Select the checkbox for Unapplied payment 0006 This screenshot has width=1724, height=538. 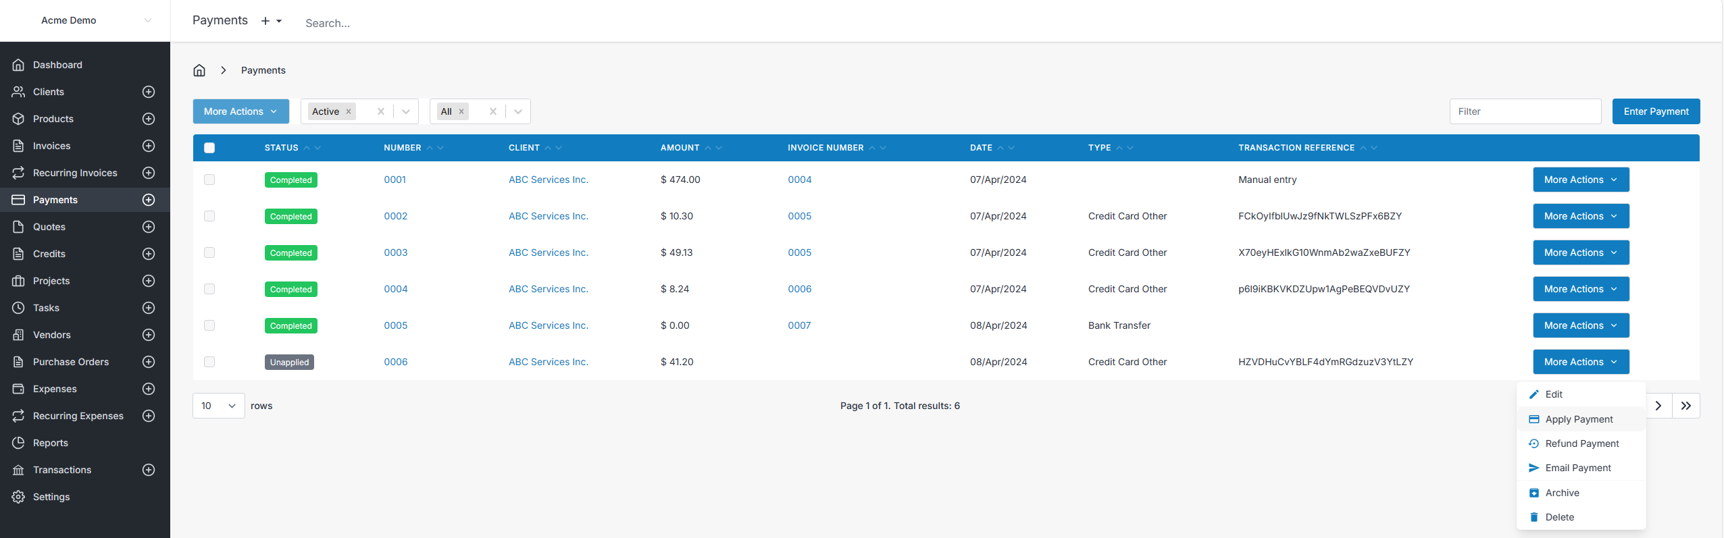point(209,362)
